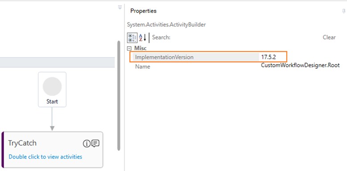Select the TryCatch activity title
347x171 pixels.
(22, 143)
